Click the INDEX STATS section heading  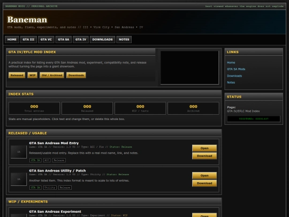21,94
